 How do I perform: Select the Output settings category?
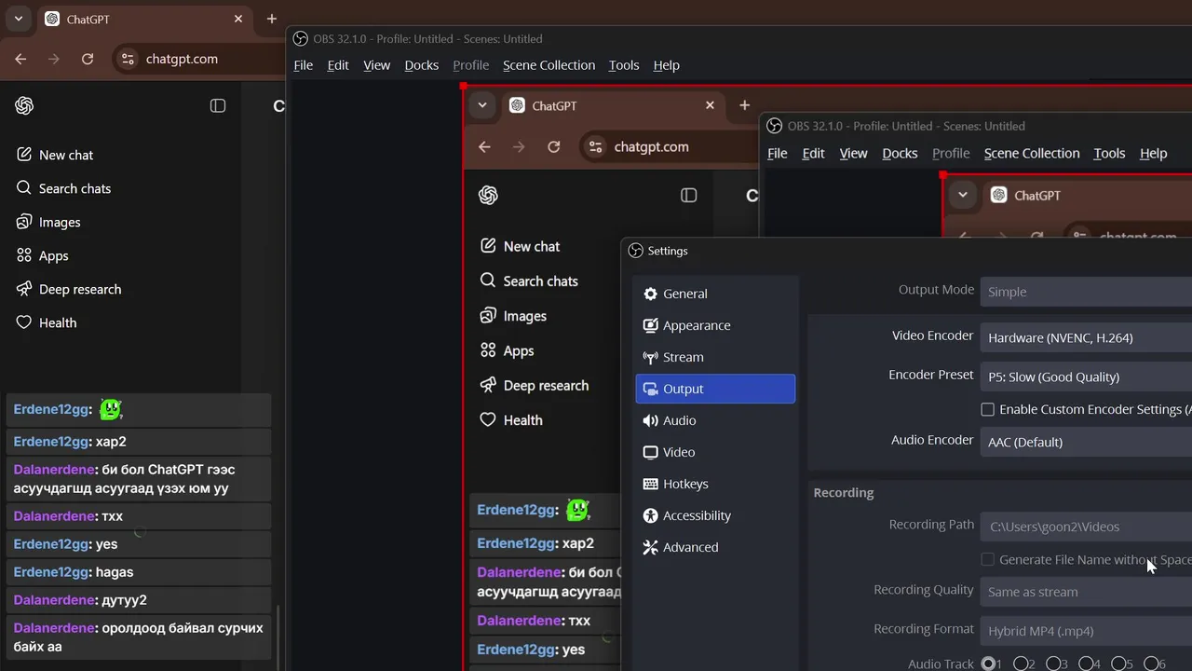pos(715,389)
